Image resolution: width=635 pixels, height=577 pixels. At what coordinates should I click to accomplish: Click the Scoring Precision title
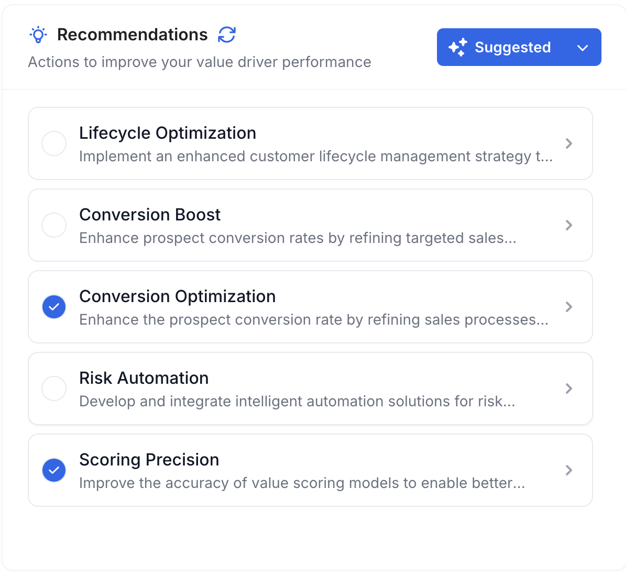click(149, 460)
